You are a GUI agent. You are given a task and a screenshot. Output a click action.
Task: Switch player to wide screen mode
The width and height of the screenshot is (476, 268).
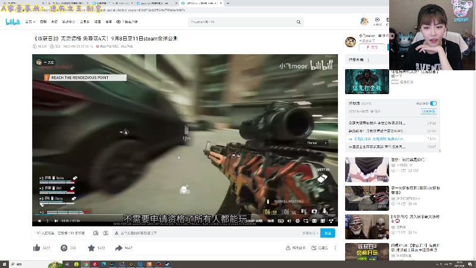click(x=314, y=221)
